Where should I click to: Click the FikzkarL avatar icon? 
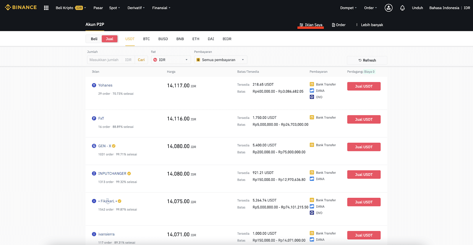click(94, 201)
